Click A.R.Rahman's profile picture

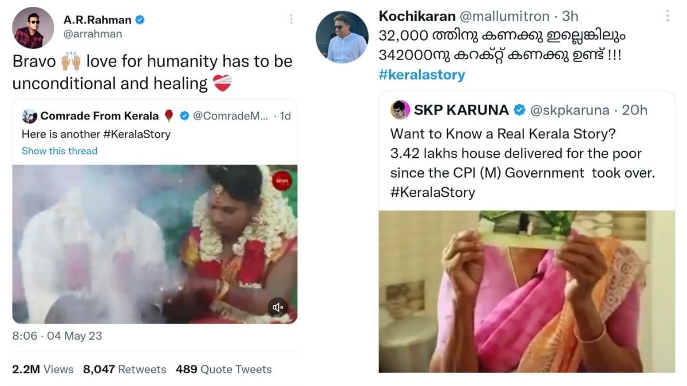(x=33, y=27)
